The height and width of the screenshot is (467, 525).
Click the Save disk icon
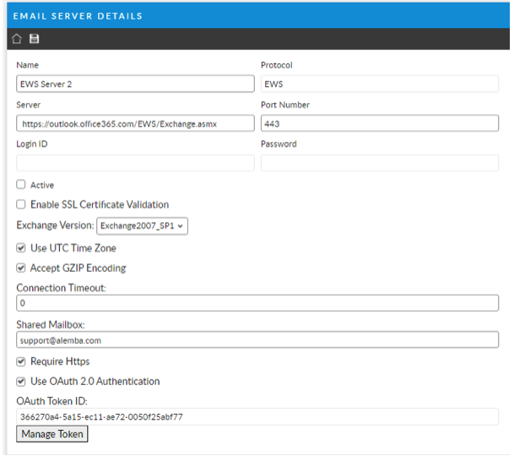[x=35, y=40]
